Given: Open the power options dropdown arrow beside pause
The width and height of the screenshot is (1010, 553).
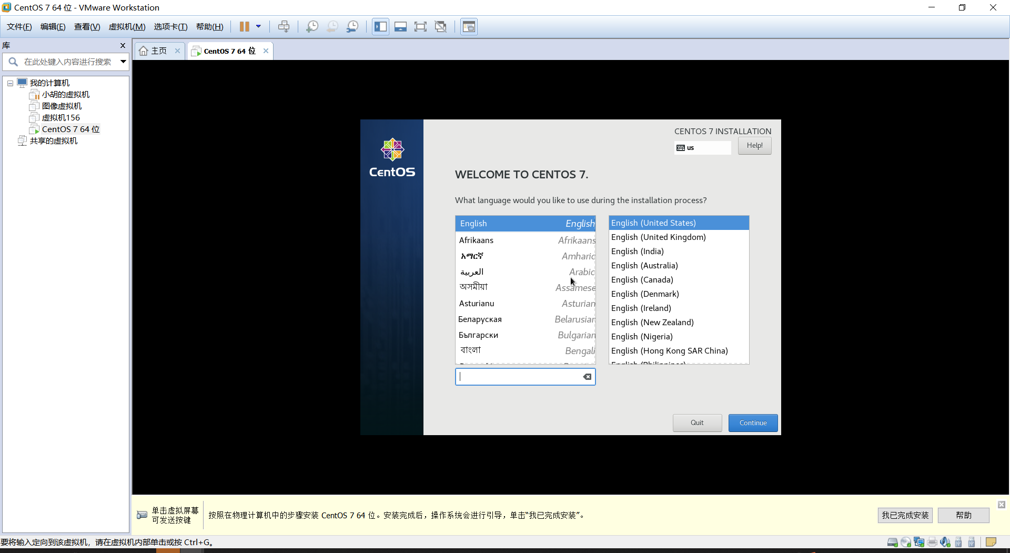Looking at the screenshot, I should (258, 27).
